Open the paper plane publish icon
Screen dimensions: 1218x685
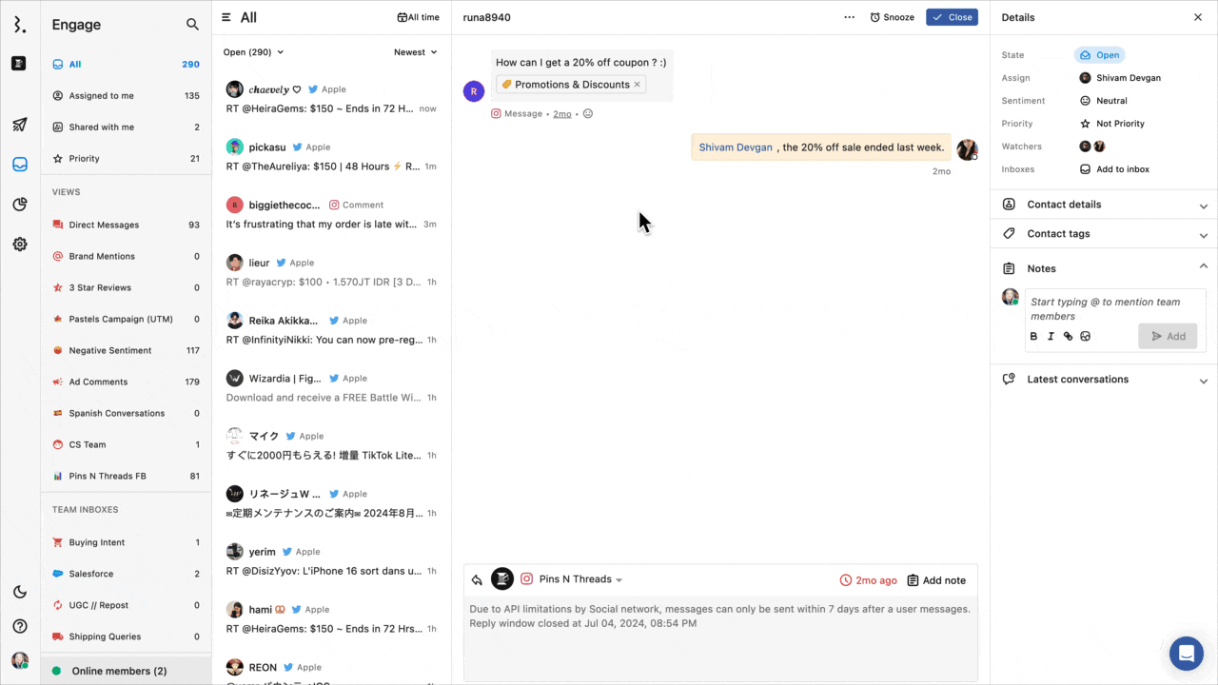pyautogui.click(x=19, y=125)
